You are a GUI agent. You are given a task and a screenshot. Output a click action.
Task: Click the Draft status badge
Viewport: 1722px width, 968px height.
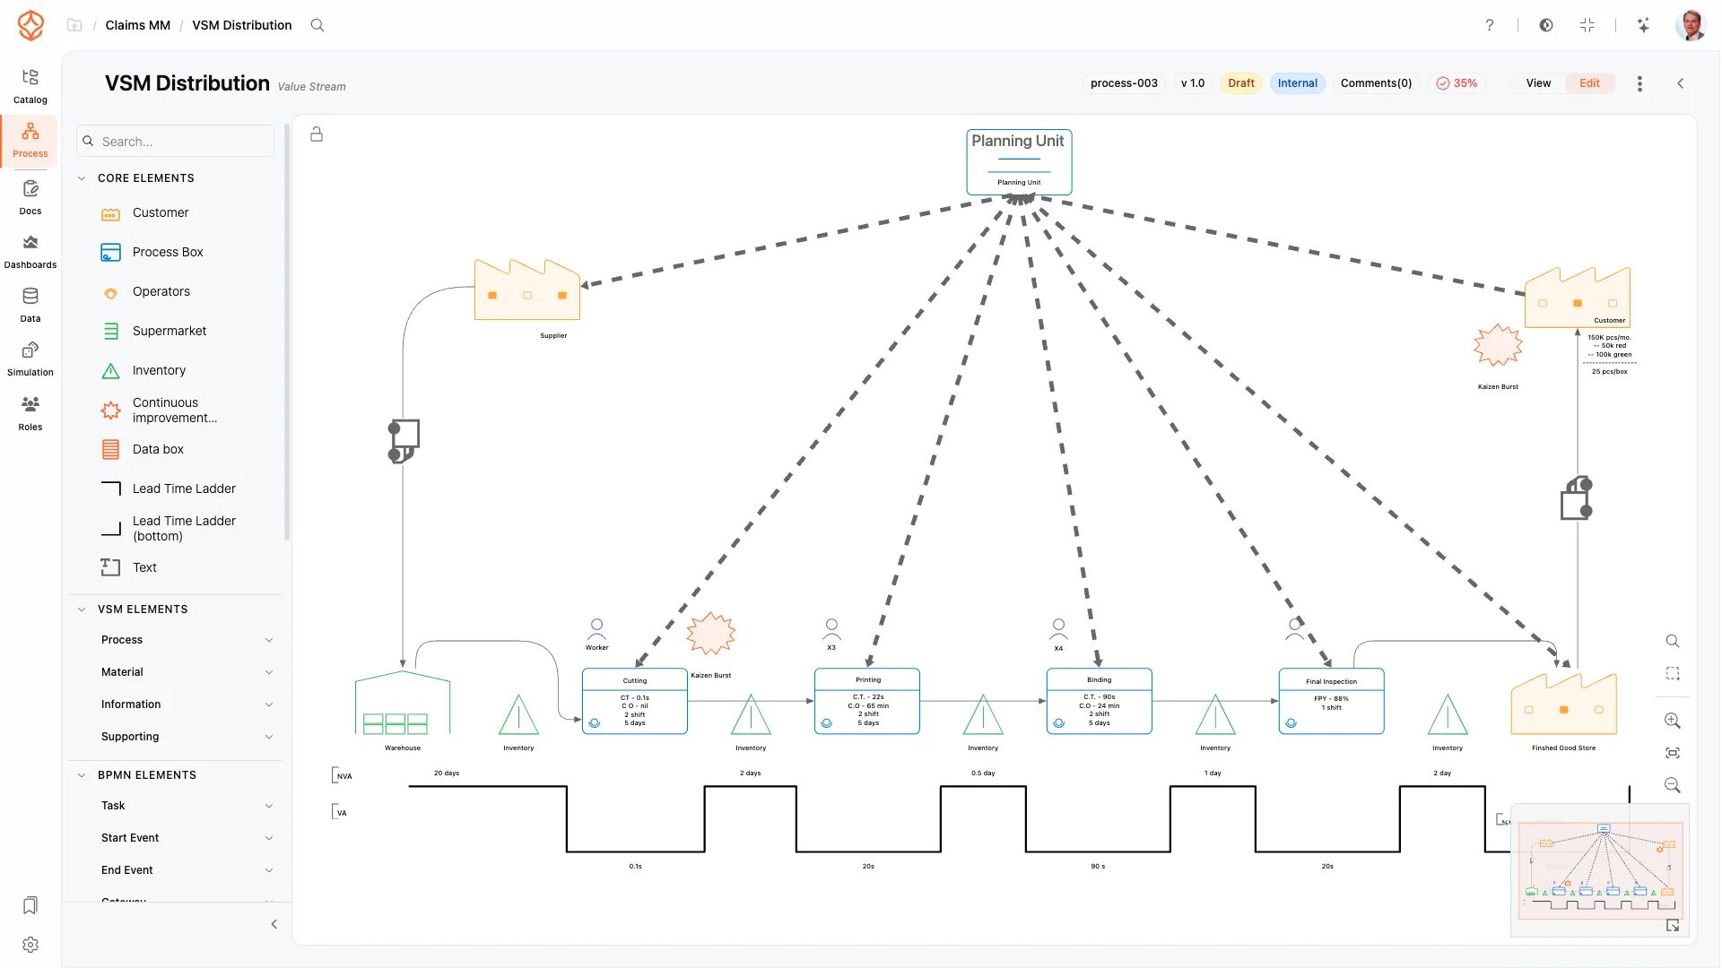[1241, 83]
